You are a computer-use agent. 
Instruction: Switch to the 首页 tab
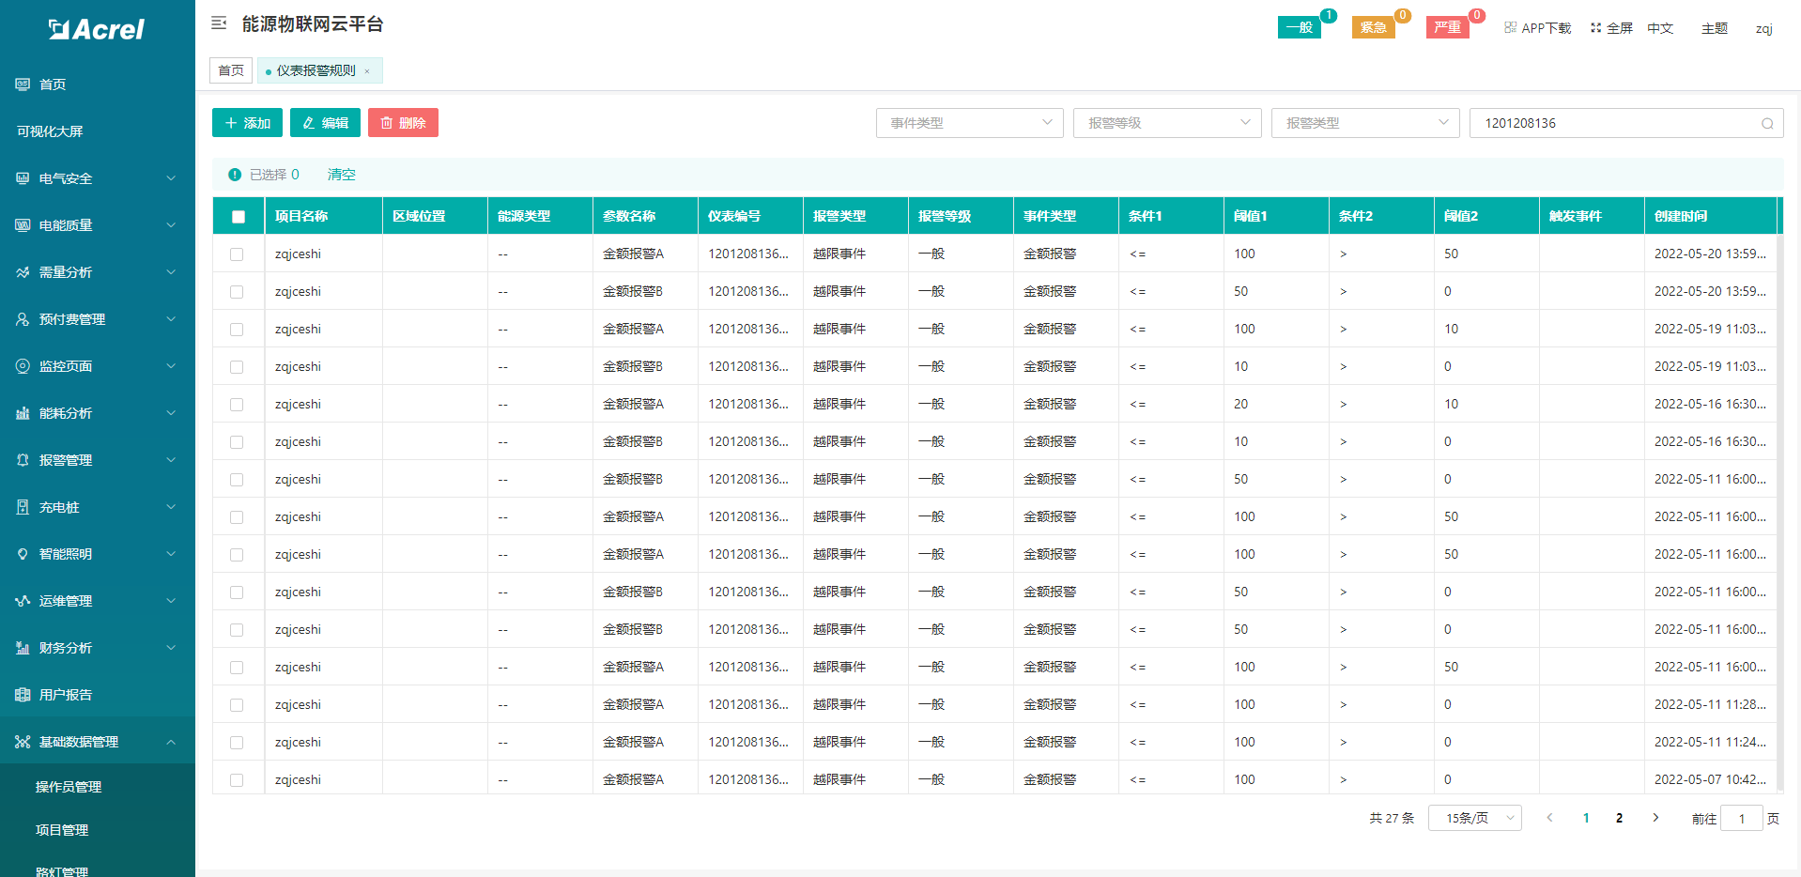pos(231,70)
